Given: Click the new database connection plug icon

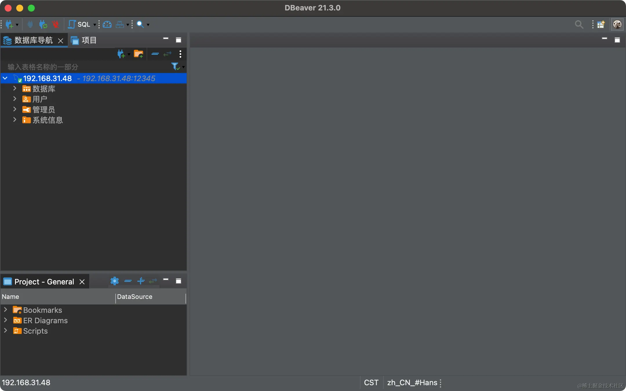Looking at the screenshot, I should [x=9, y=25].
